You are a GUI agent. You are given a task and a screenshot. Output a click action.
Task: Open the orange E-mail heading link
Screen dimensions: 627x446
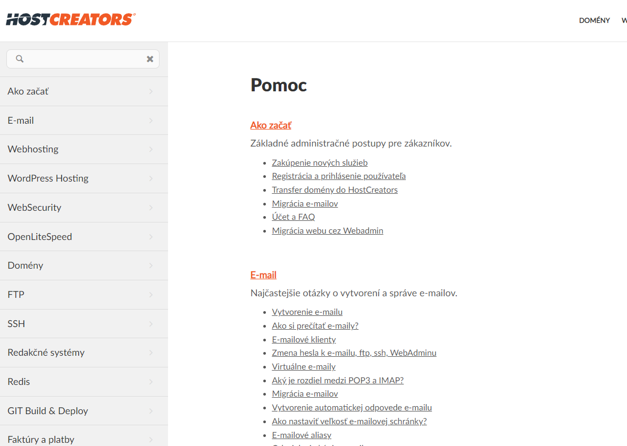pos(263,275)
